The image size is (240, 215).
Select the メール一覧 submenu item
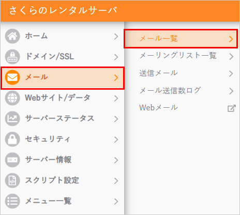click(181, 39)
